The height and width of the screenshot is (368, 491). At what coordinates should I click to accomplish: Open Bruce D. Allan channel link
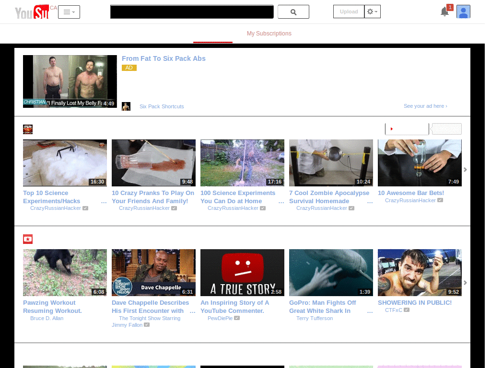click(47, 318)
